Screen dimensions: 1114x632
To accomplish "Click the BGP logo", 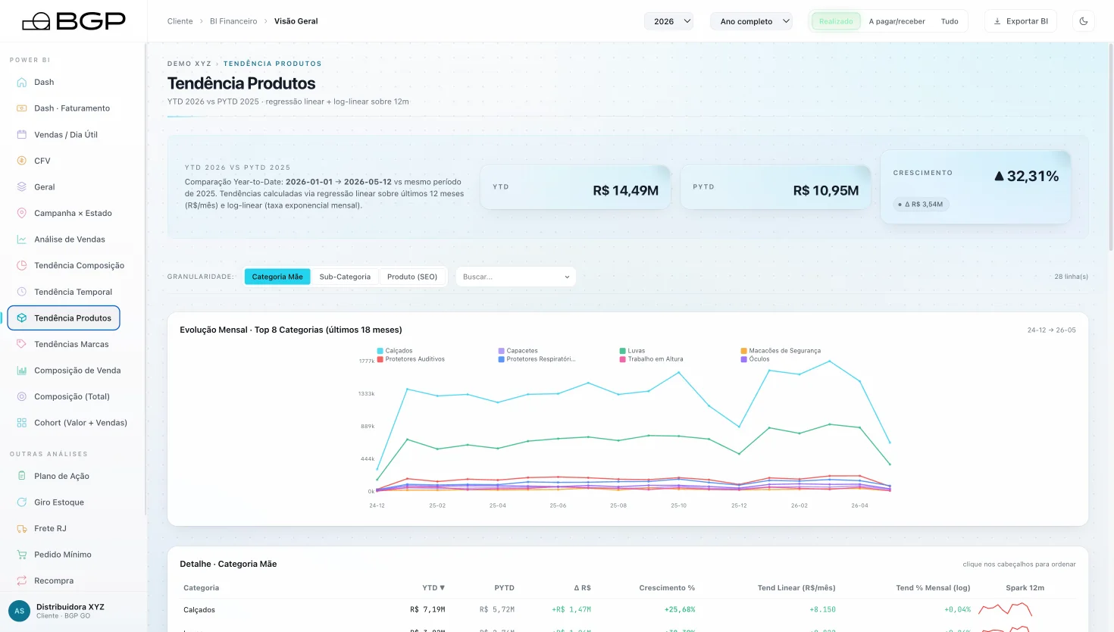I will [74, 21].
